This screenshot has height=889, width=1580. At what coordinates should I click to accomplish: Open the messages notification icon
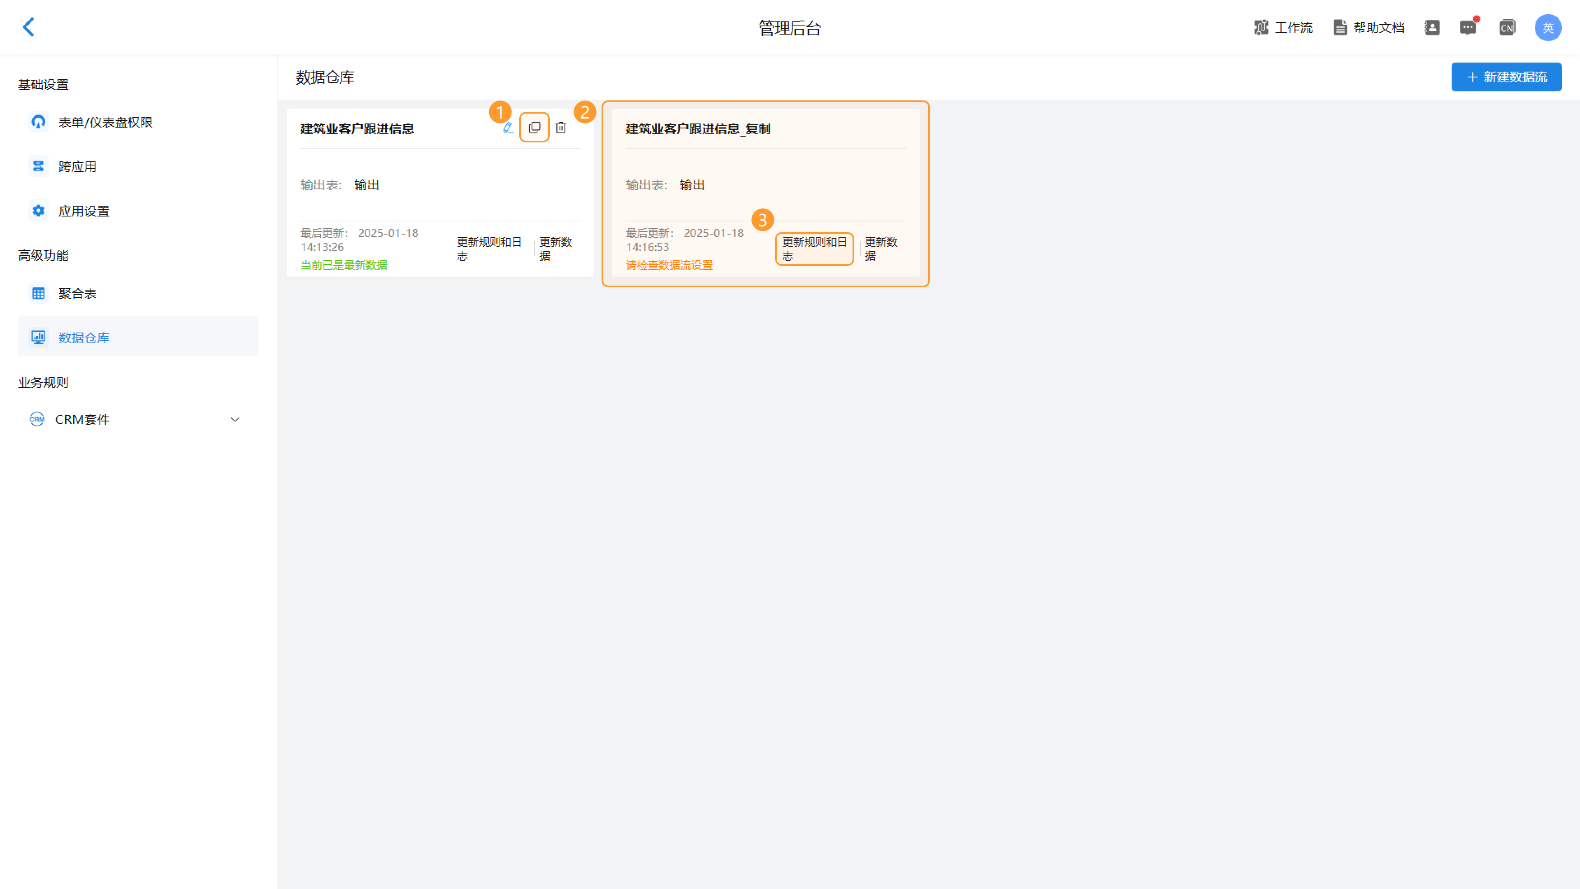click(1468, 28)
